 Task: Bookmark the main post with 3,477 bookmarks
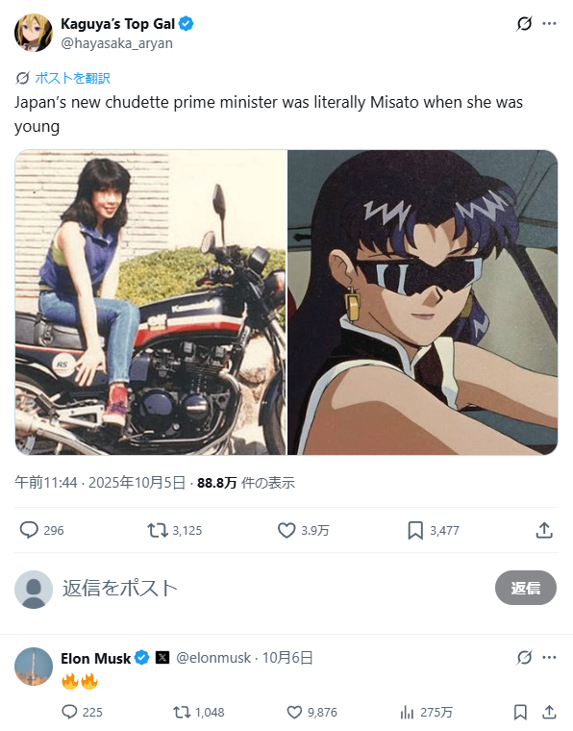coord(415,530)
